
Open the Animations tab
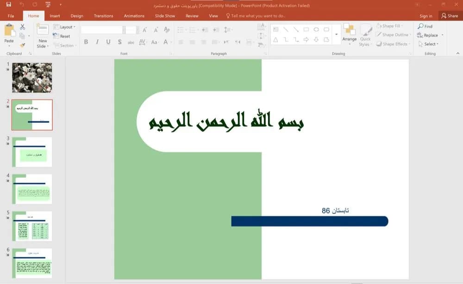pyautogui.click(x=134, y=16)
